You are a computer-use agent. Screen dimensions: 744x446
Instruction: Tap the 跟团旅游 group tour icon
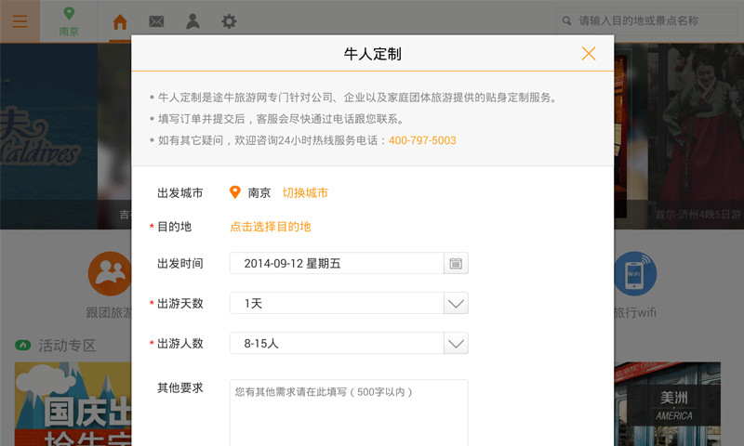[110, 273]
